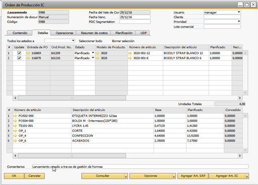Click the Comentarios input field
Viewport: 258px width, 185px height.
(140, 167)
